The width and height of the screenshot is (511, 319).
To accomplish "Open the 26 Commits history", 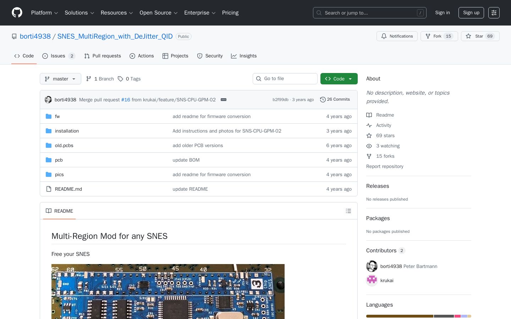I will click(335, 100).
